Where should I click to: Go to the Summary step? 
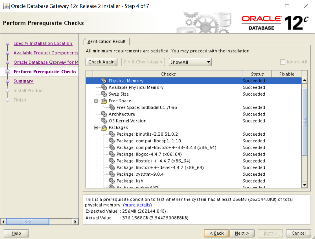(x=23, y=81)
